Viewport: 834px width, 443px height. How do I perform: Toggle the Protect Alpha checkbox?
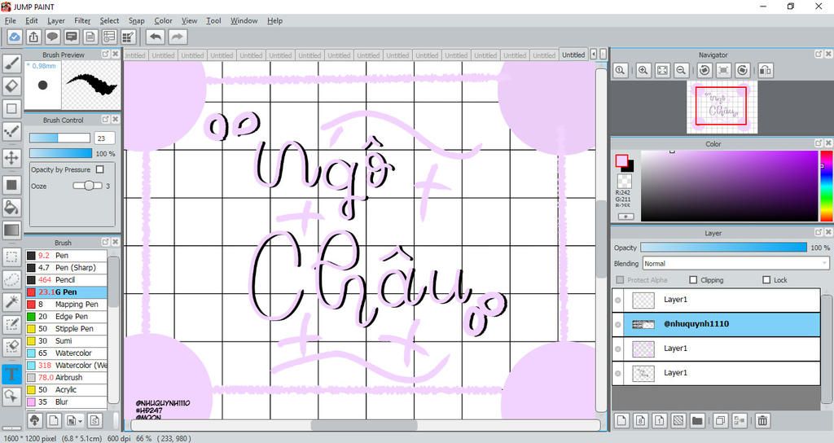pyautogui.click(x=620, y=280)
